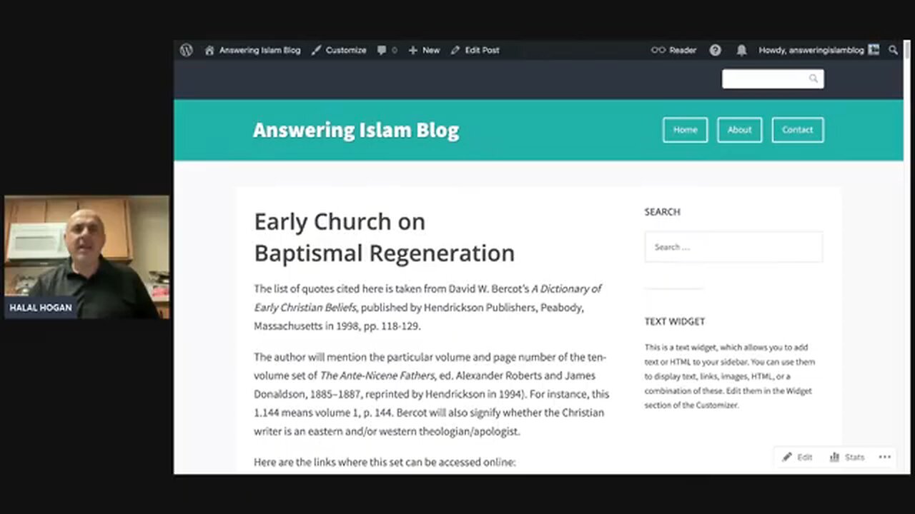Click the floating Edit button
Viewport: 915px width, 514px height.
798,457
